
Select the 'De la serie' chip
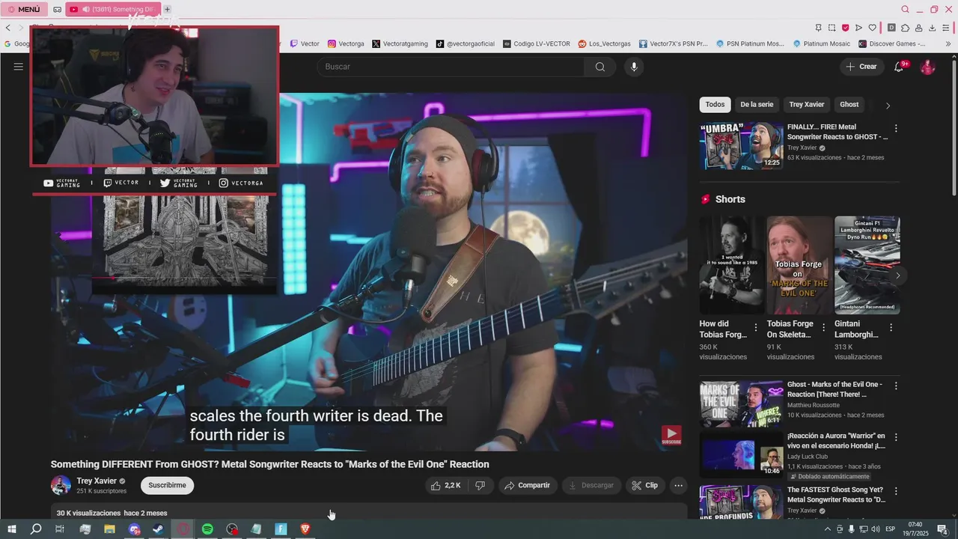click(757, 105)
